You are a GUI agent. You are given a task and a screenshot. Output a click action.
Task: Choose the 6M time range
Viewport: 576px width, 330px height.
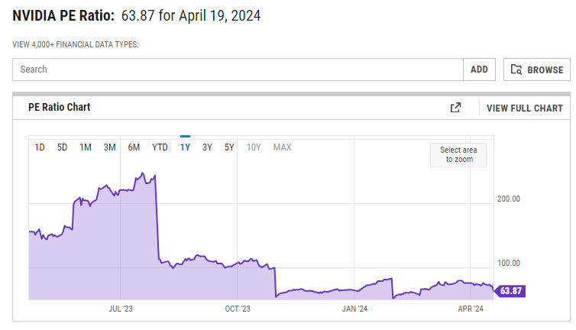[134, 147]
